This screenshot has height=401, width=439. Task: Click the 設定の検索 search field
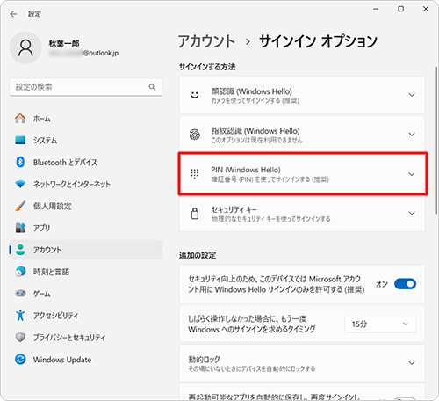coord(86,87)
